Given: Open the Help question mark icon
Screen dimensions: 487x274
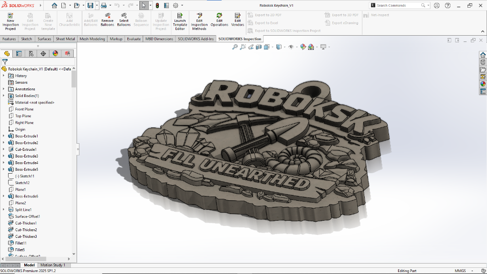Looking at the screenshot, I should click(448, 5).
